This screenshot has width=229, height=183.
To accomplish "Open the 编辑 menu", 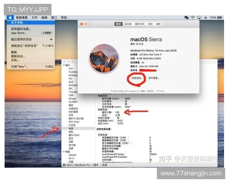I will pos(44,18).
